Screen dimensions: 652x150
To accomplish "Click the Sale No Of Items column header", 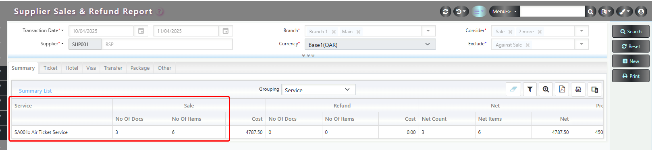I will click(x=197, y=119).
